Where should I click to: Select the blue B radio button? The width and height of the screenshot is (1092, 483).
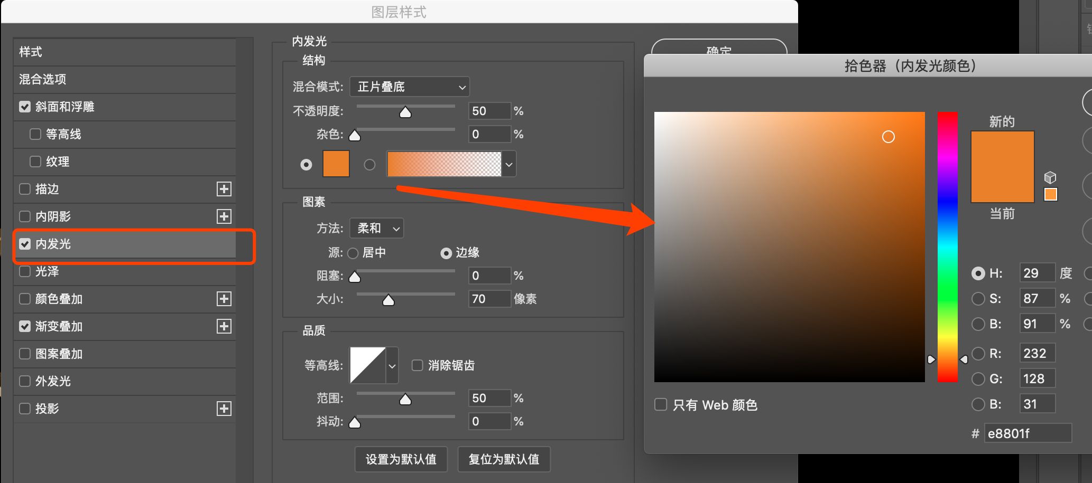[978, 404]
